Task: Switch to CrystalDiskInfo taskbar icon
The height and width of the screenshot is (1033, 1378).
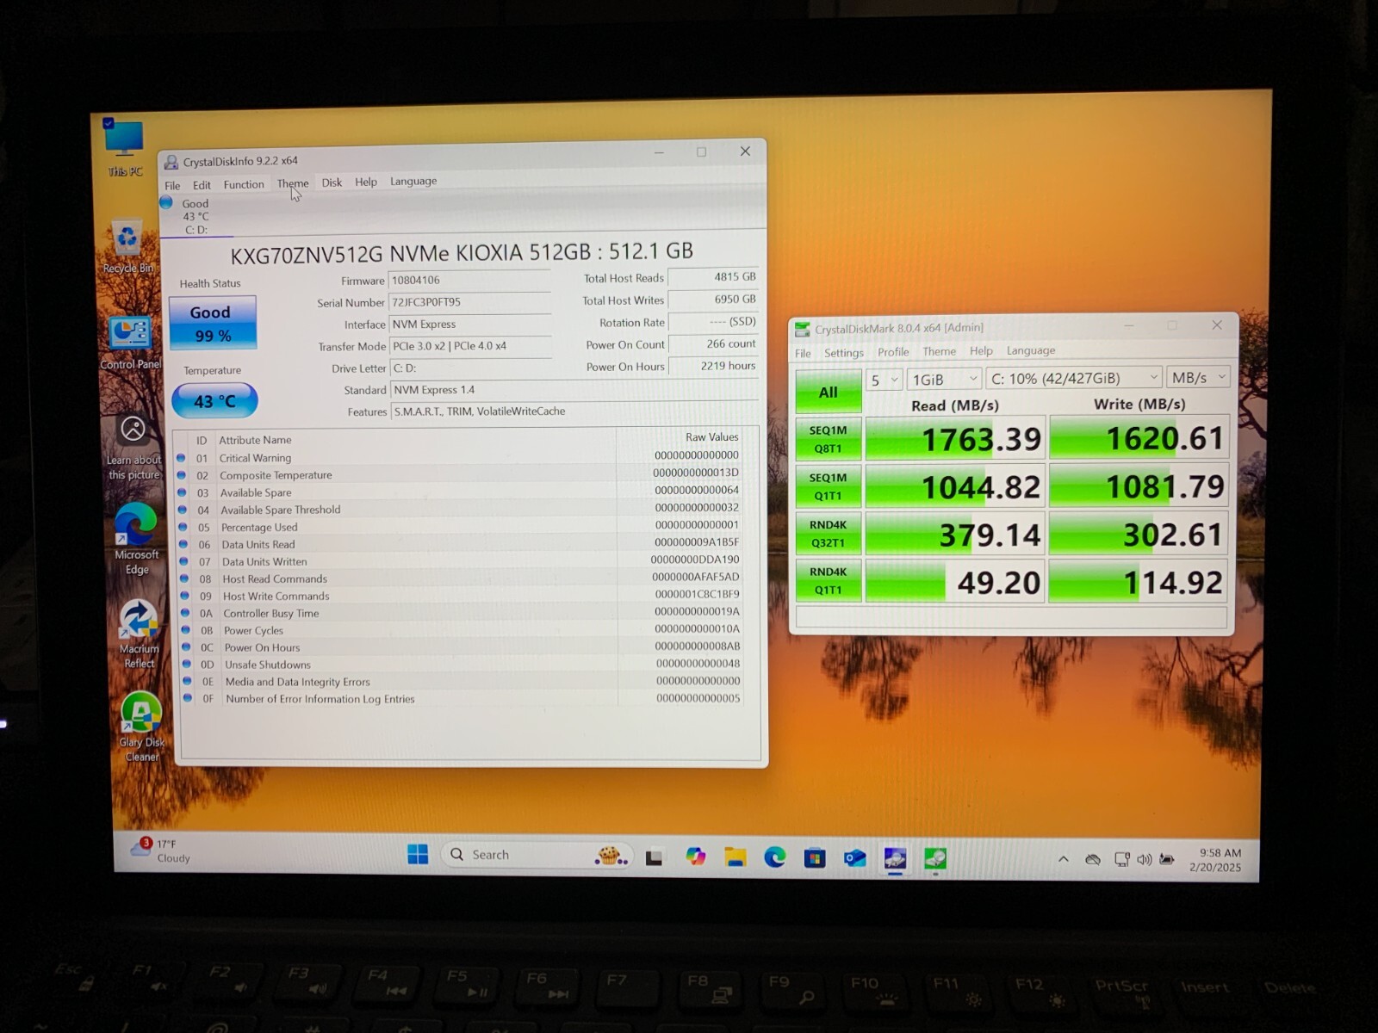Action: click(x=895, y=859)
